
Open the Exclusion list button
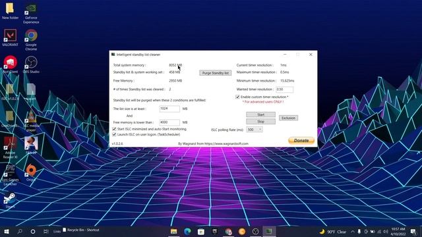(288, 118)
